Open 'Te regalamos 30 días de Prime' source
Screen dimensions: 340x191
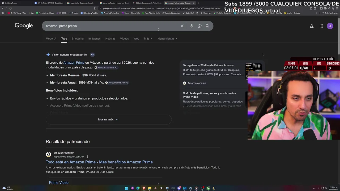click(x=209, y=65)
